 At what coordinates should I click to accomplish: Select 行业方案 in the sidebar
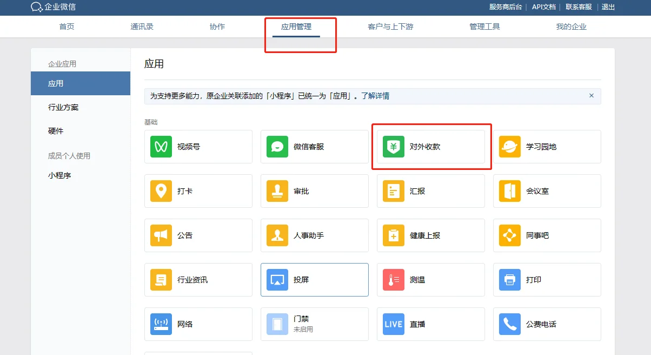point(63,107)
